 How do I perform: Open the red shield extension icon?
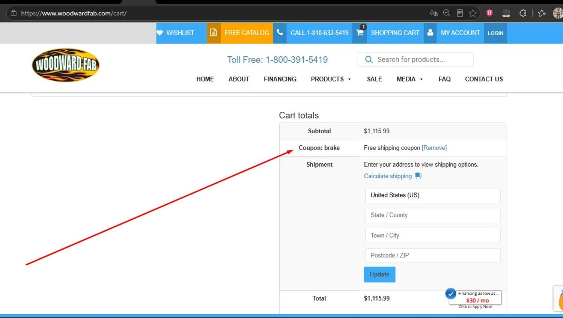[x=489, y=13]
